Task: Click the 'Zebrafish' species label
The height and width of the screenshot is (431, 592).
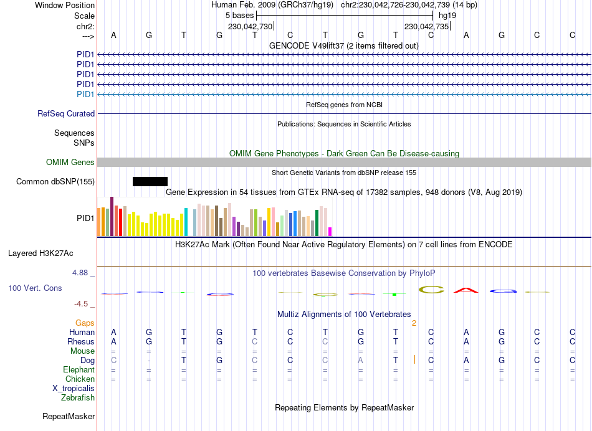Action: click(x=78, y=398)
